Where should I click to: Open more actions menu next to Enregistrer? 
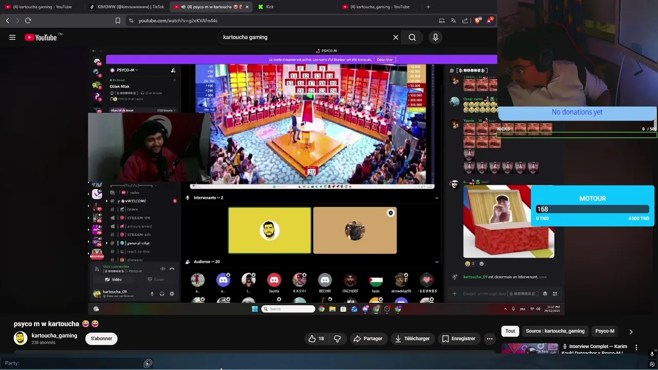point(489,339)
